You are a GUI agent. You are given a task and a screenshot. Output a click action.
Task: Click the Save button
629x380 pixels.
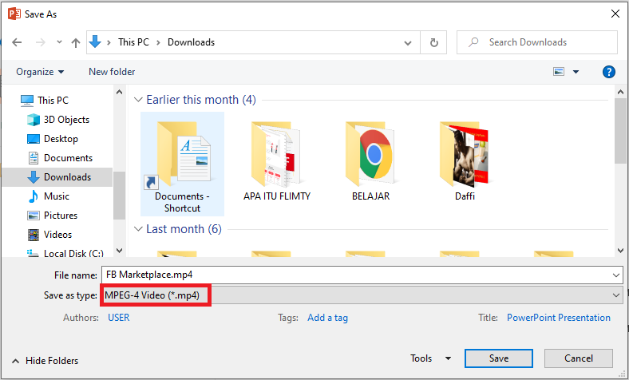(x=499, y=358)
